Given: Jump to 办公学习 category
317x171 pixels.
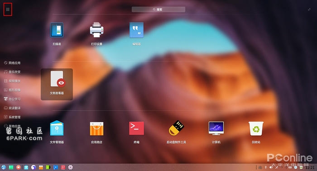Looking at the screenshot, I should pyautogui.click(x=12, y=99).
